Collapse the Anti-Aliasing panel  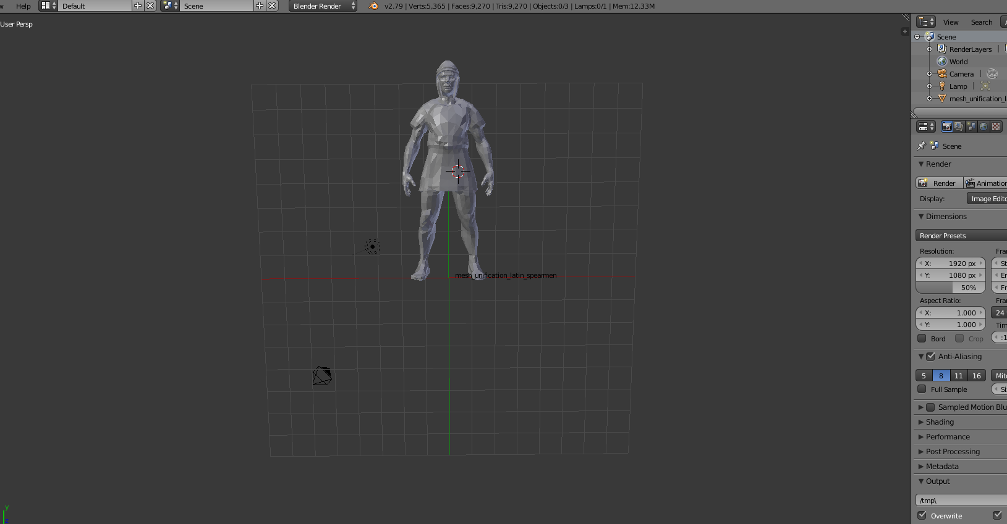pyautogui.click(x=921, y=357)
